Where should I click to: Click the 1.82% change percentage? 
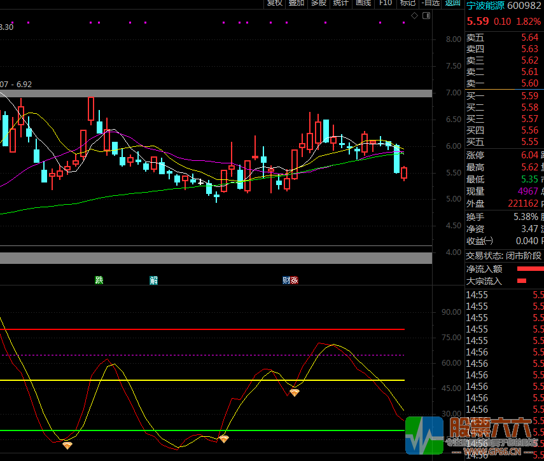528,22
